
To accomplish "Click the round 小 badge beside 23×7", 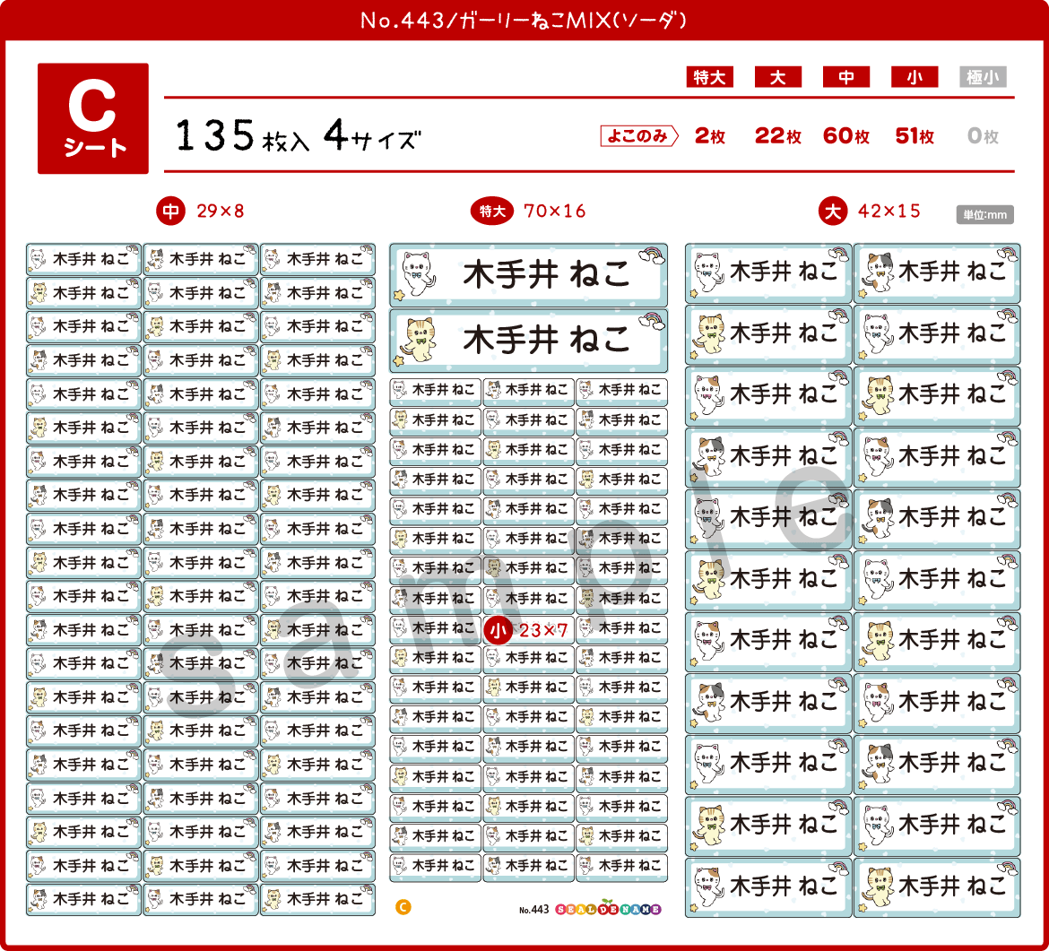I will tap(498, 630).
